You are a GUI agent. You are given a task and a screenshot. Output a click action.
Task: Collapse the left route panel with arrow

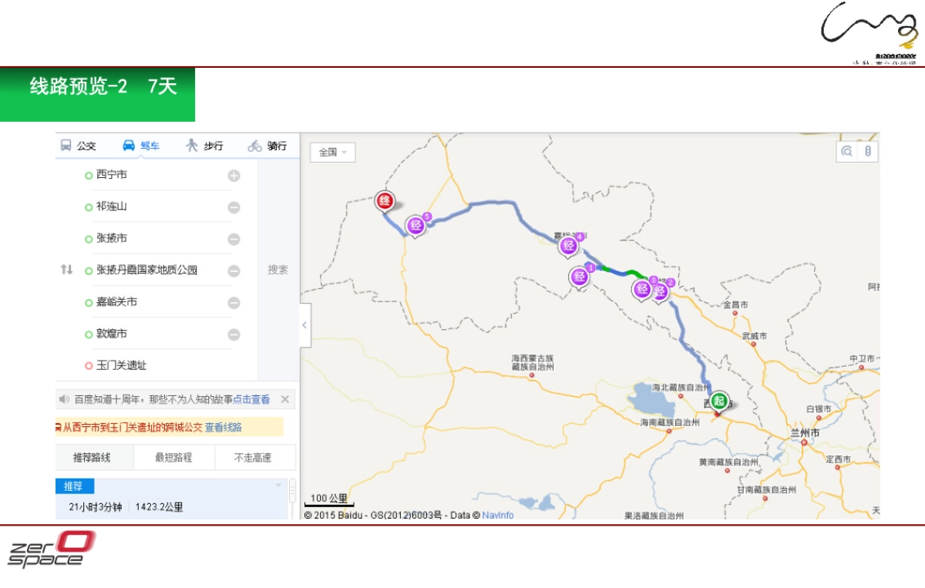coord(304,324)
